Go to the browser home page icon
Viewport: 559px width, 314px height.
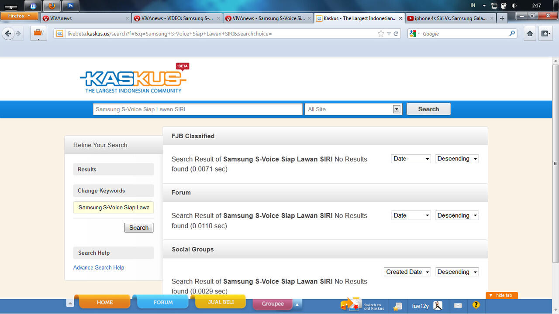point(530,34)
